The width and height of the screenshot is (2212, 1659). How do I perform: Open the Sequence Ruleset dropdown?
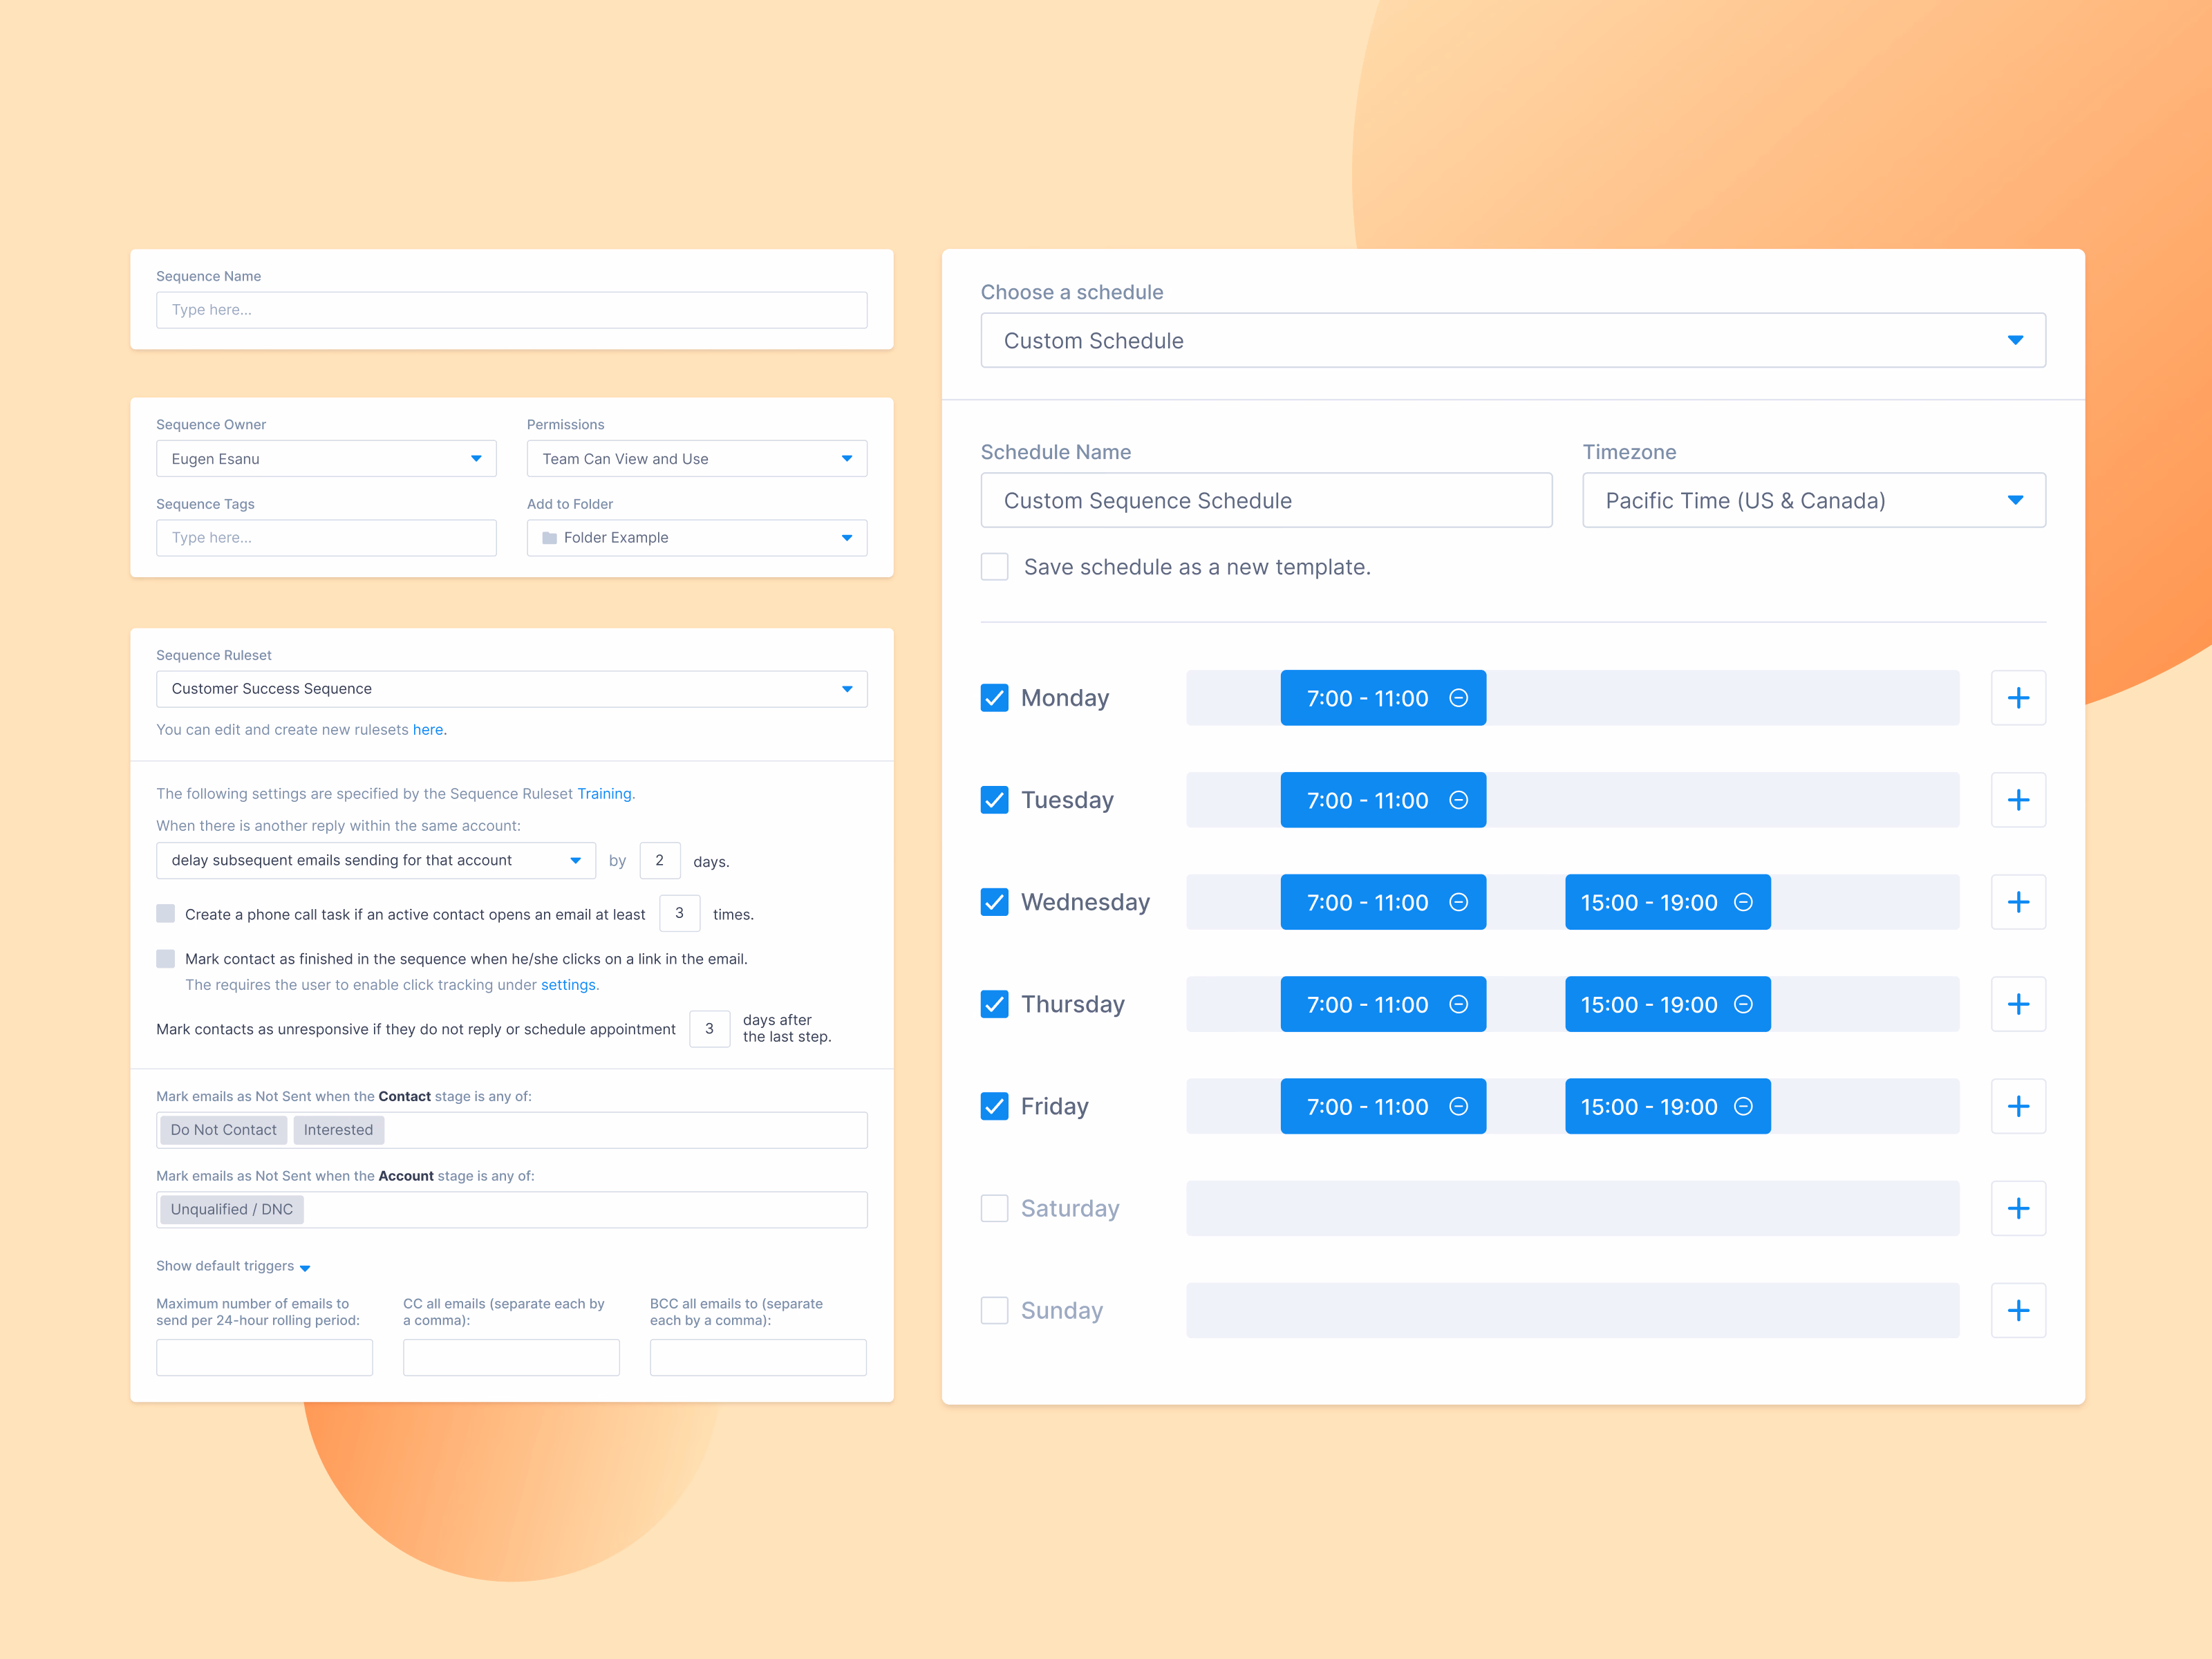click(x=512, y=689)
